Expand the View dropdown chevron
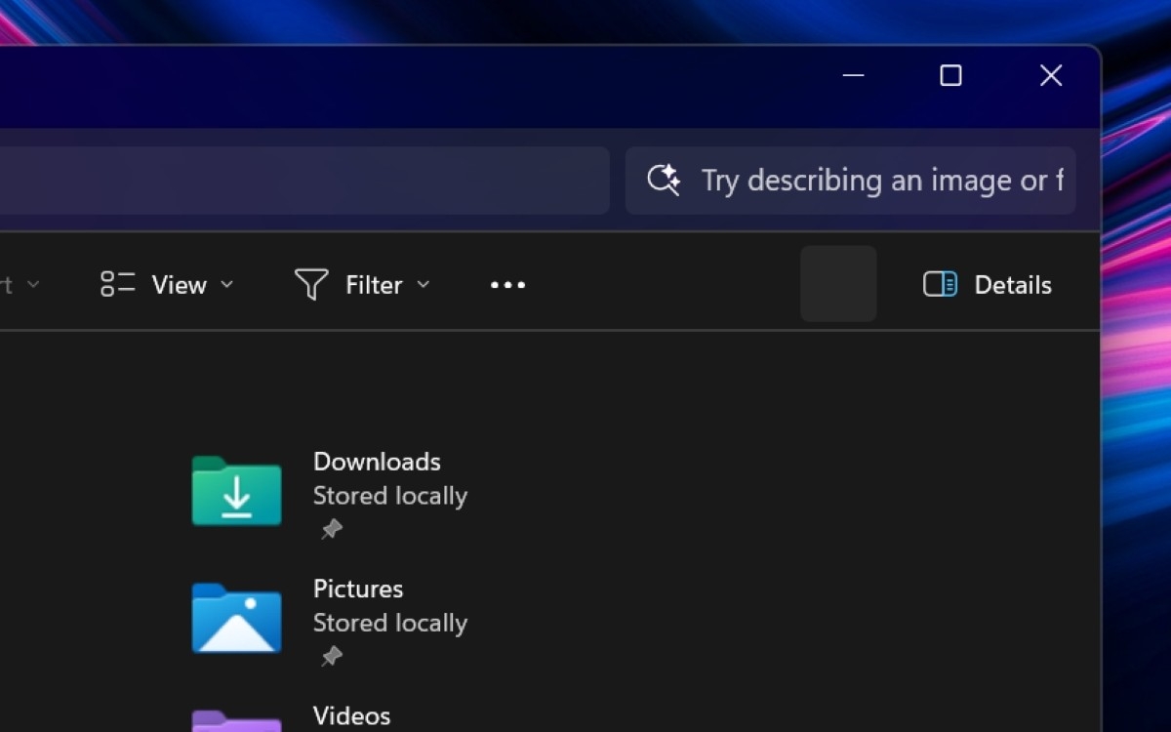1171x732 pixels. [228, 285]
